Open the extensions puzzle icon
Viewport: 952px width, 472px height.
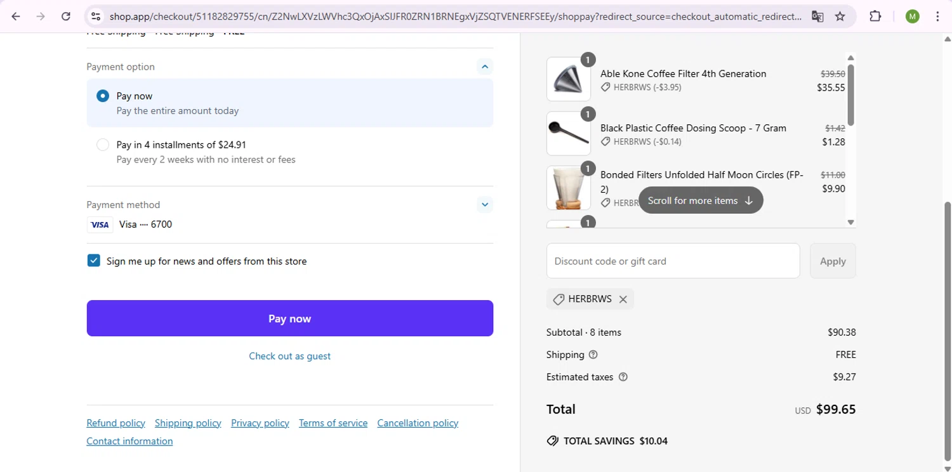click(x=875, y=16)
